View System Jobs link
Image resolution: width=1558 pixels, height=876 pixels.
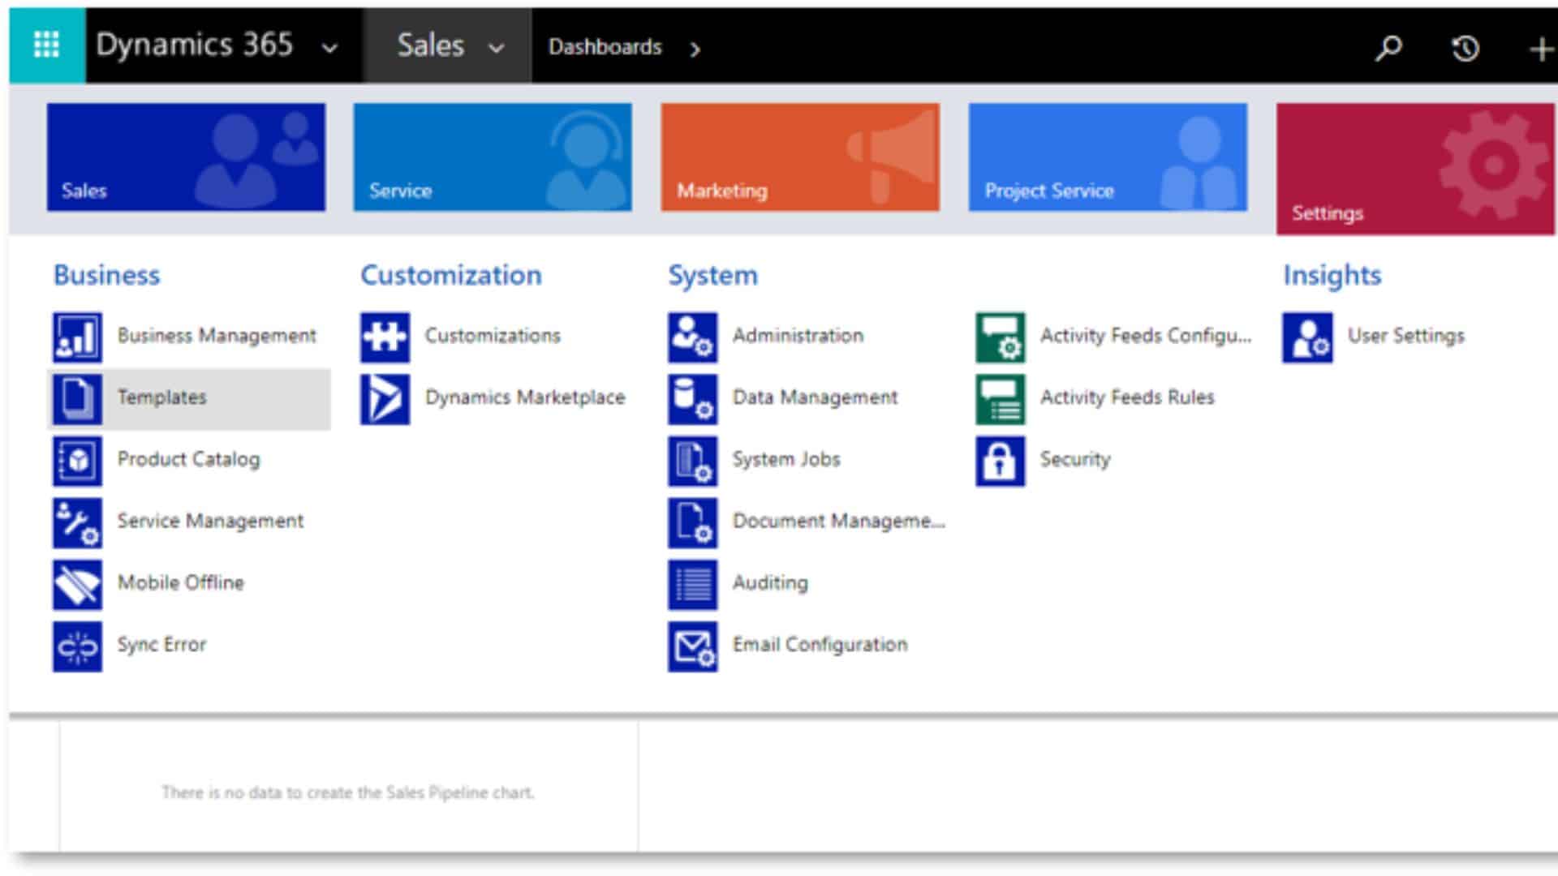pyautogui.click(x=786, y=459)
